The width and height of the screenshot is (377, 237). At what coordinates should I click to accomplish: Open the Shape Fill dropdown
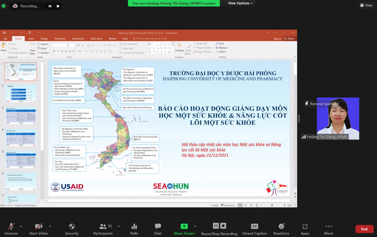[x=202, y=43]
